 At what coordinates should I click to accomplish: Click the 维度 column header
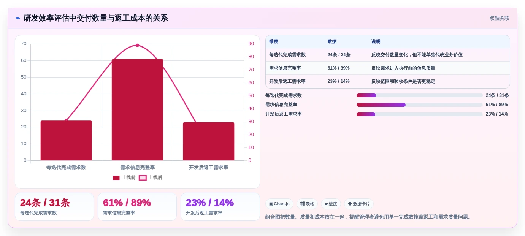(274, 41)
